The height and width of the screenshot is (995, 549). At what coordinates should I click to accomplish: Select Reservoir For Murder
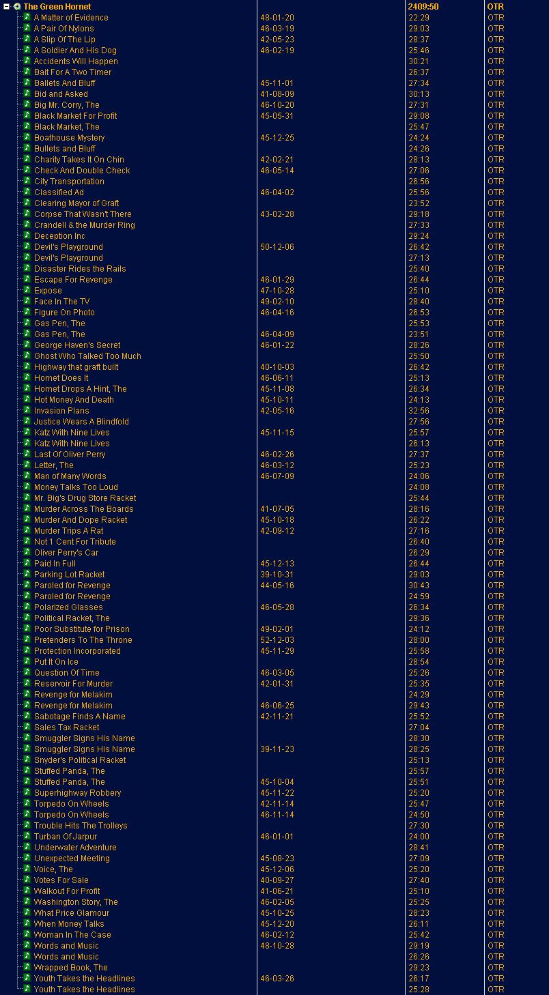pos(74,684)
